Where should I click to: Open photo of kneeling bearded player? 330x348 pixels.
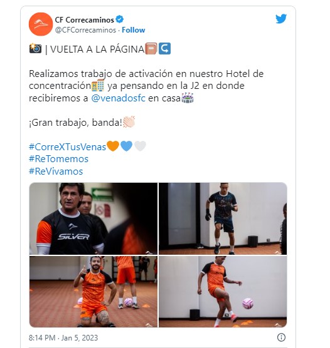coord(93,292)
